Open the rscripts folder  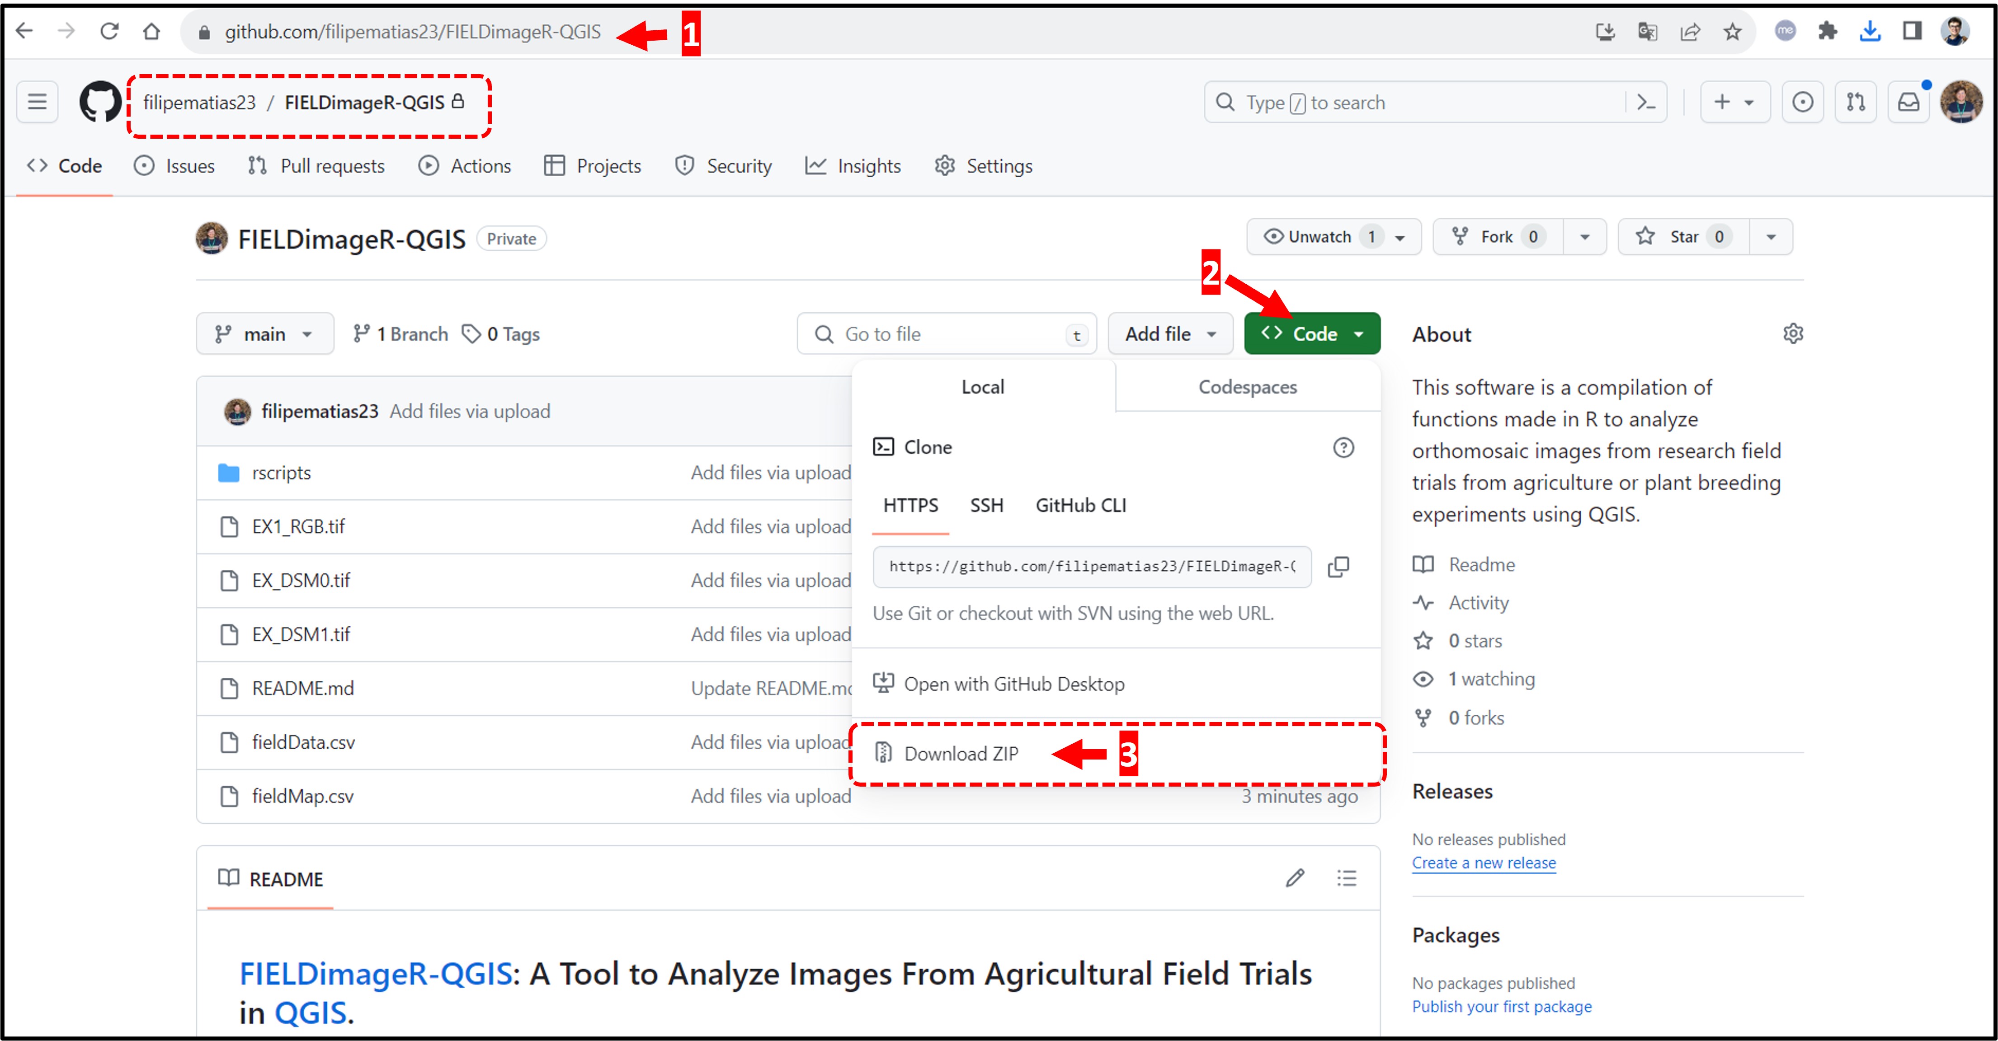coord(281,473)
